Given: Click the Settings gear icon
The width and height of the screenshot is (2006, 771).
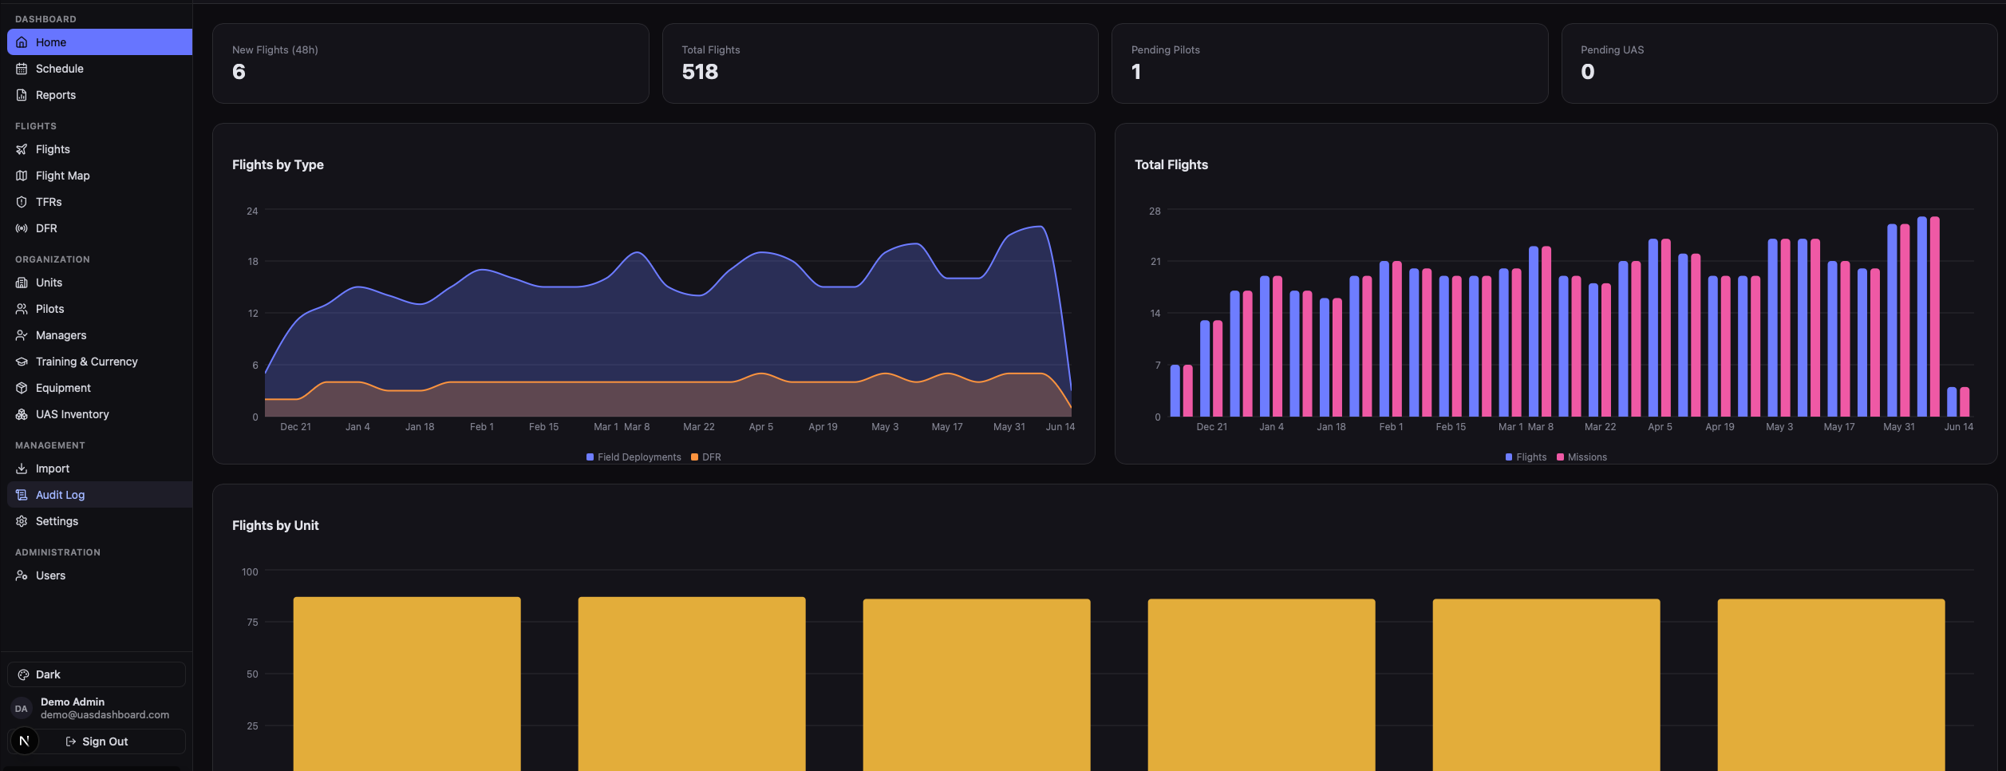Looking at the screenshot, I should (22, 521).
